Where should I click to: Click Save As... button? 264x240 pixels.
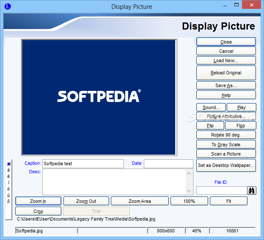226,85
